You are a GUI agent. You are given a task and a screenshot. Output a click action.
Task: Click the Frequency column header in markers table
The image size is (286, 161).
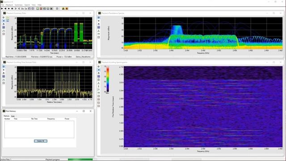(x=51, y=119)
